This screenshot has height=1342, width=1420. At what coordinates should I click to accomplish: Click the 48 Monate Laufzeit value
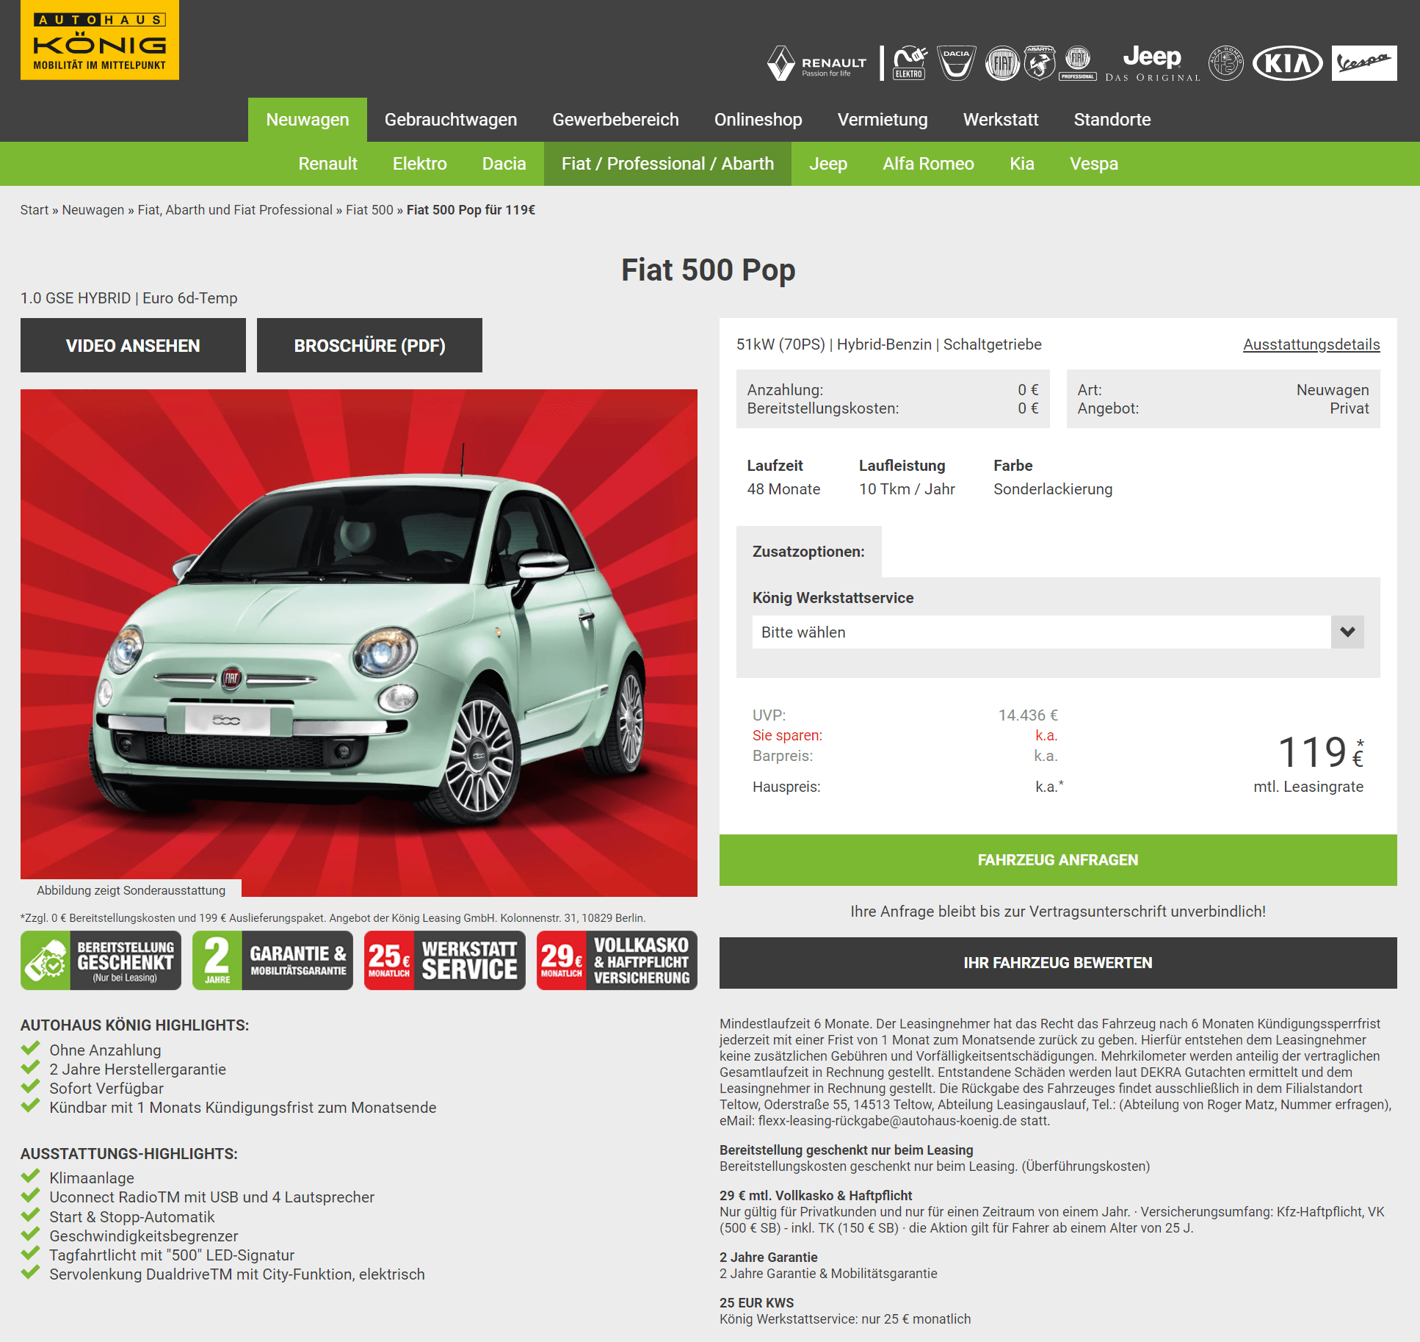coord(783,489)
